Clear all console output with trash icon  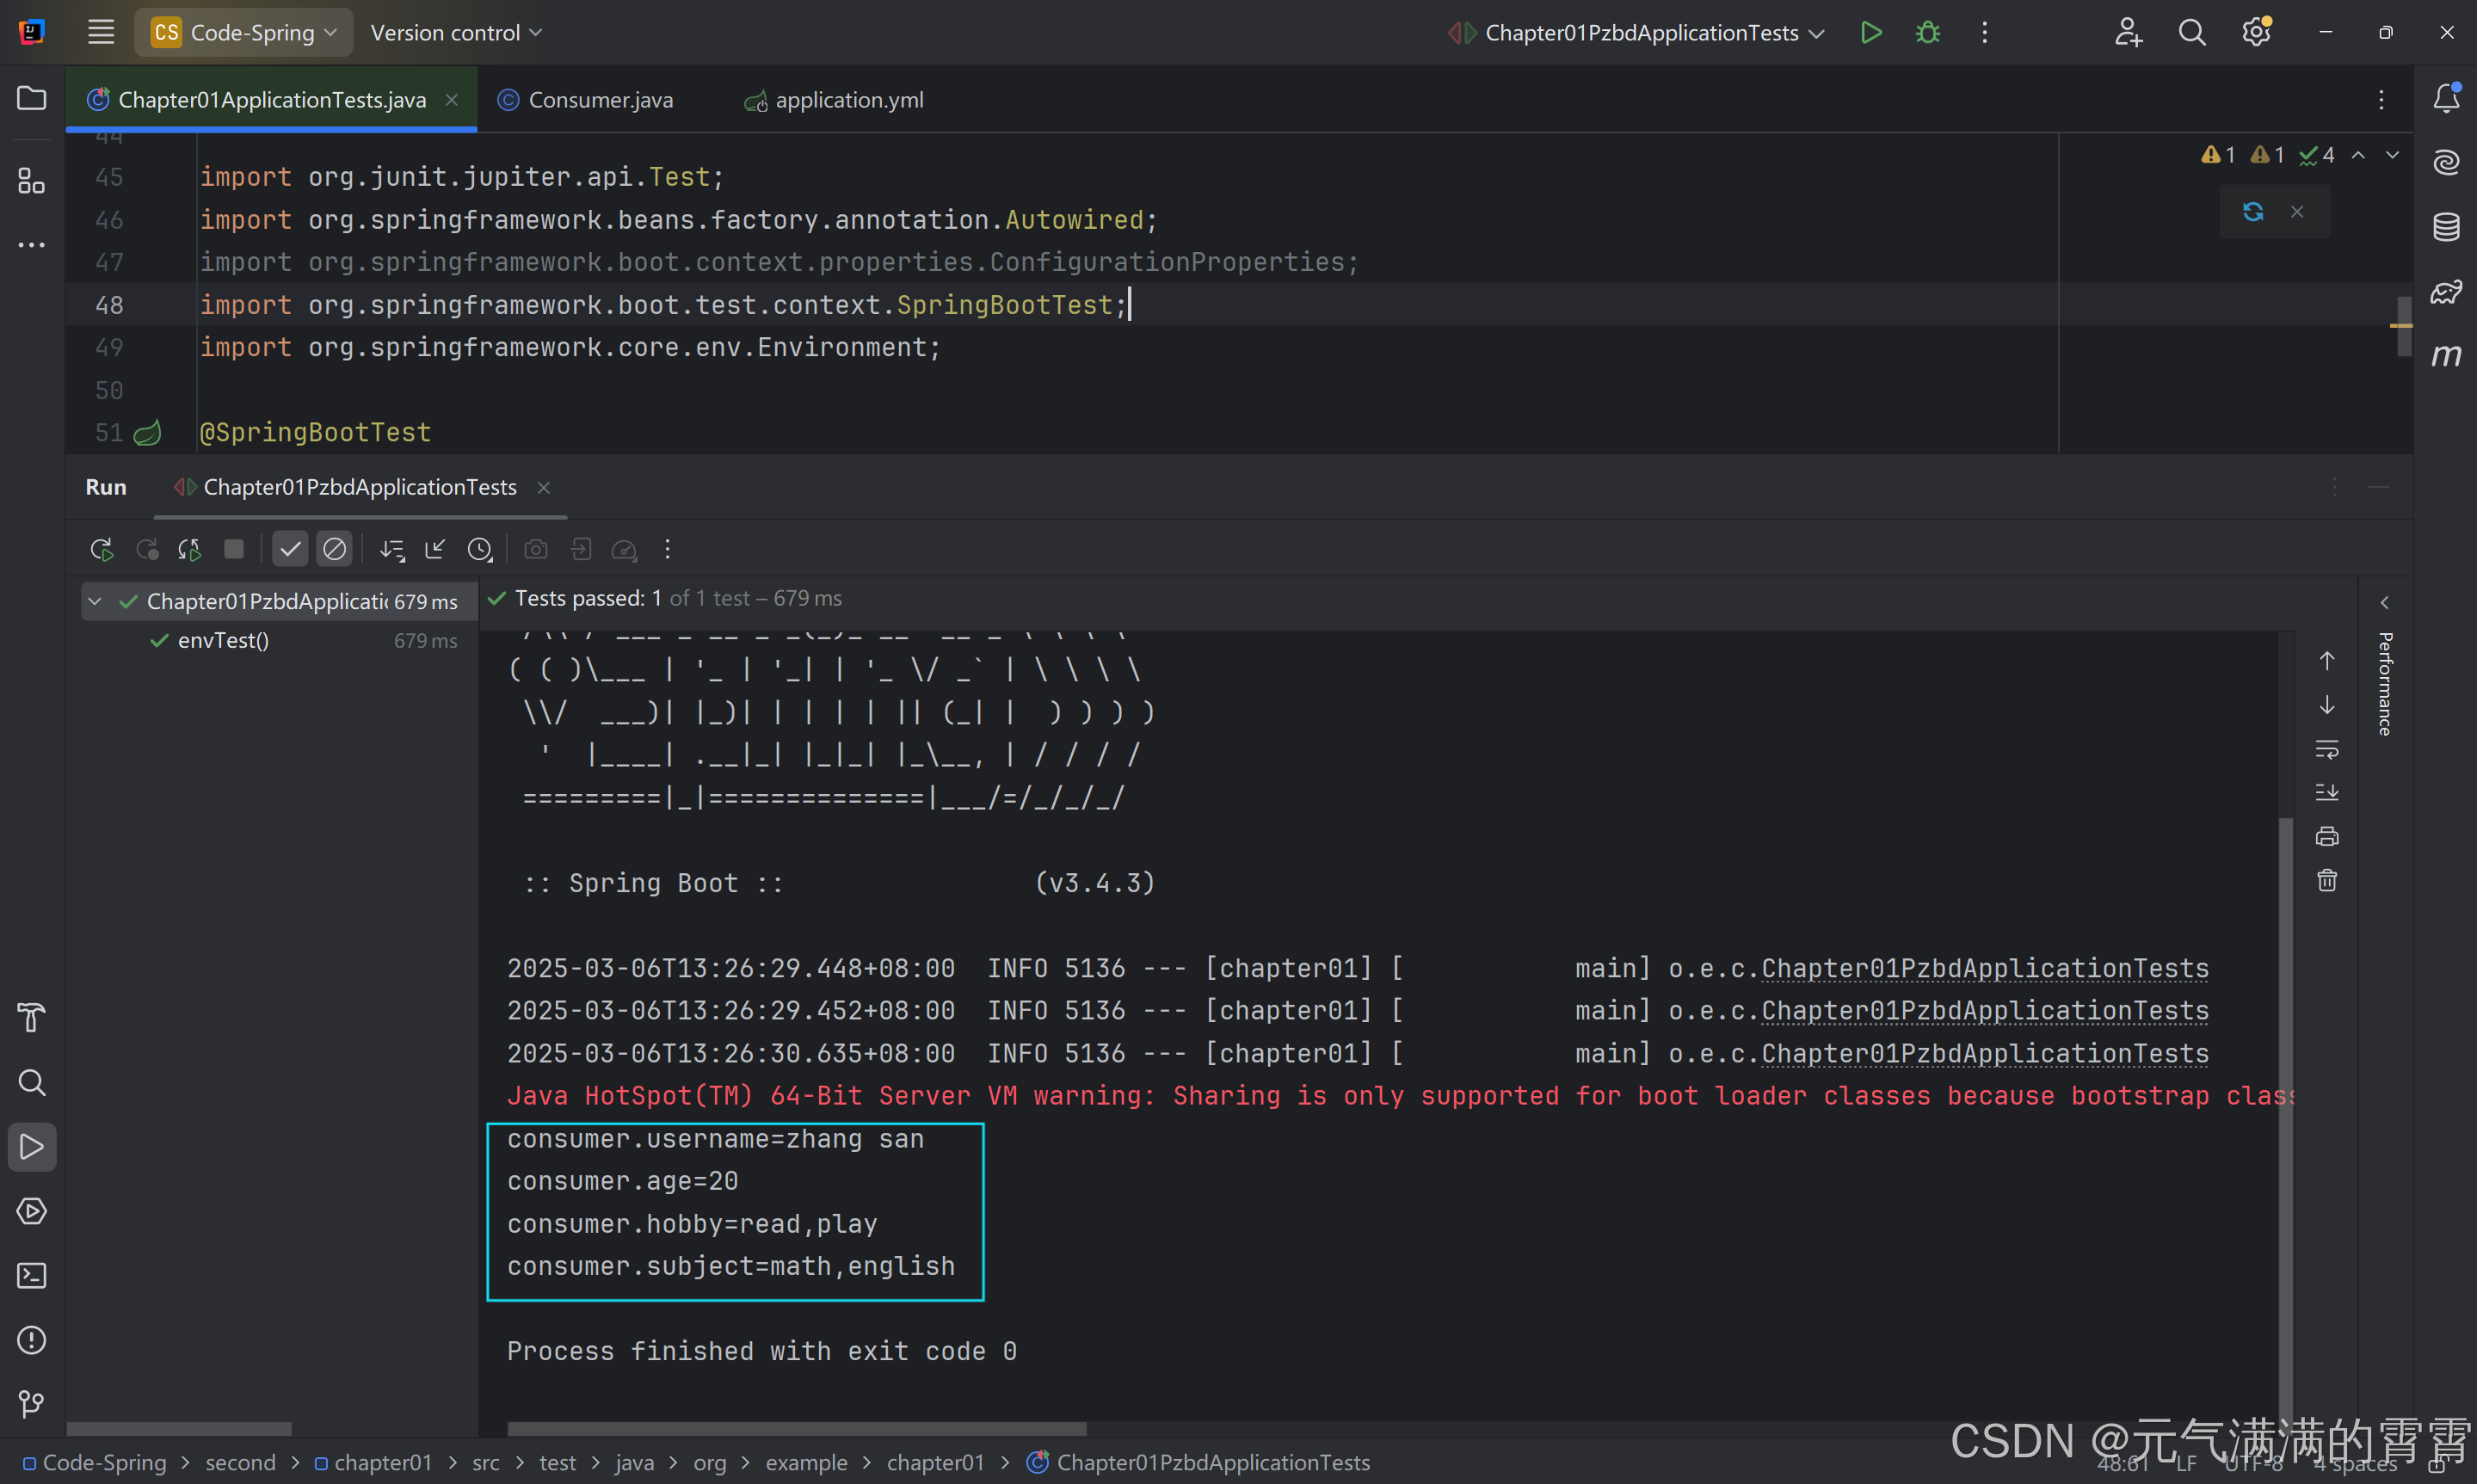click(x=2326, y=880)
